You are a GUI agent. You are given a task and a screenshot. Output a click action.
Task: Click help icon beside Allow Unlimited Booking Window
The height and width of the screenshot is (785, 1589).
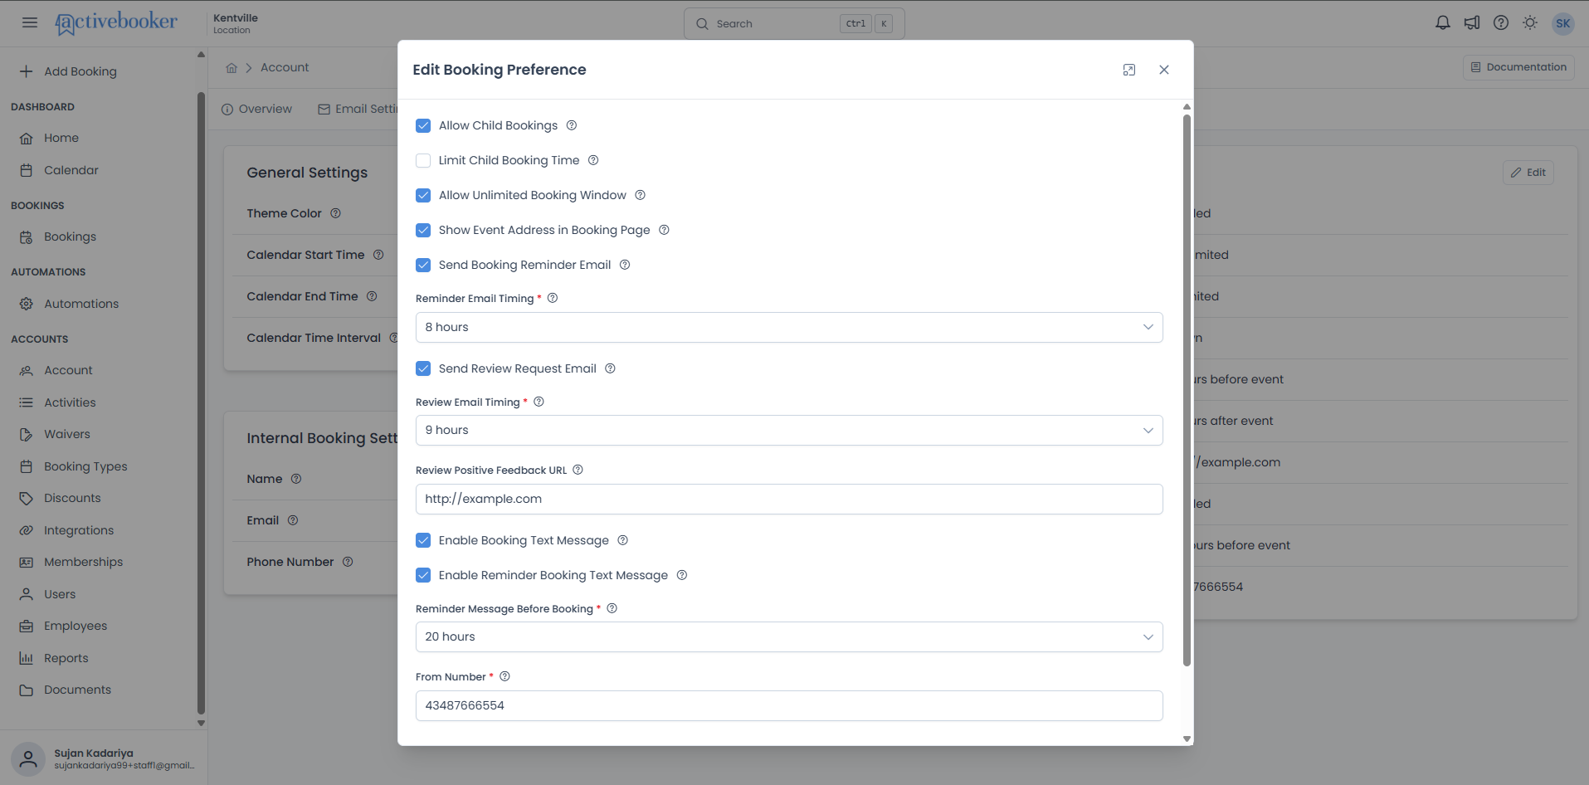point(641,195)
